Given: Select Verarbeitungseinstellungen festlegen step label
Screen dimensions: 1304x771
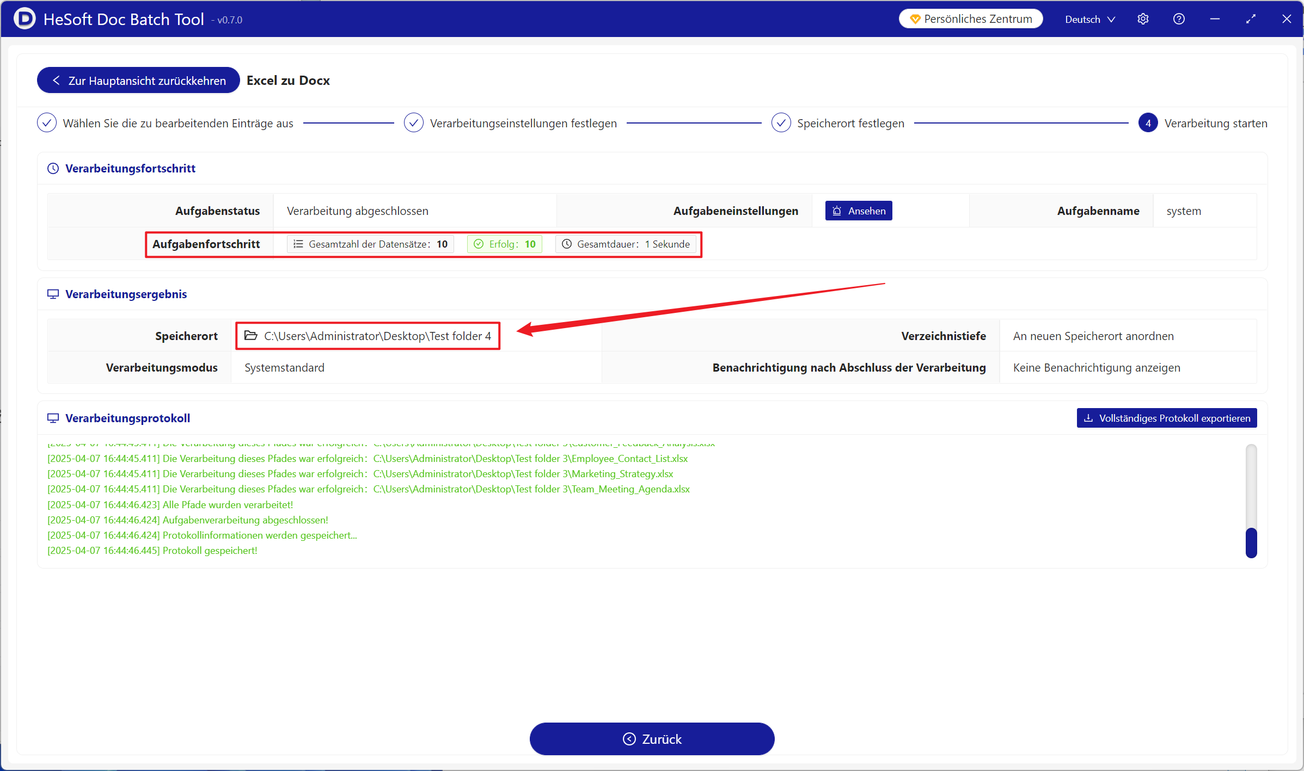Looking at the screenshot, I should coord(523,124).
